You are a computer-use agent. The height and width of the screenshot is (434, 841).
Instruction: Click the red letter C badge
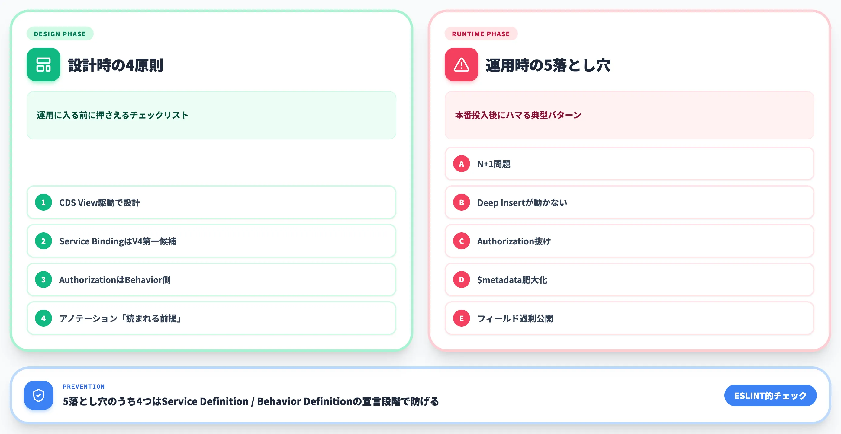coord(461,241)
